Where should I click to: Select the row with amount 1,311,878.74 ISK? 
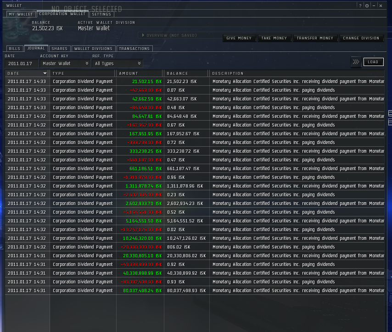click(195, 186)
